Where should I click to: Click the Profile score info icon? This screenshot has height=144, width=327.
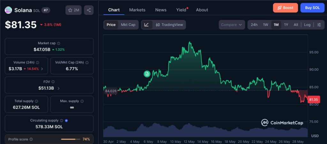tap(31, 139)
